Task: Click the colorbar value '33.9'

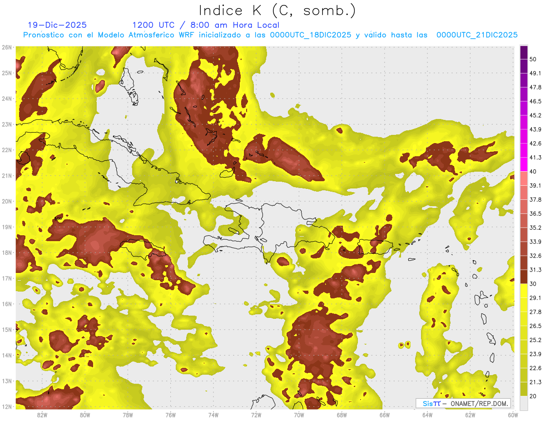Action: 535,242
